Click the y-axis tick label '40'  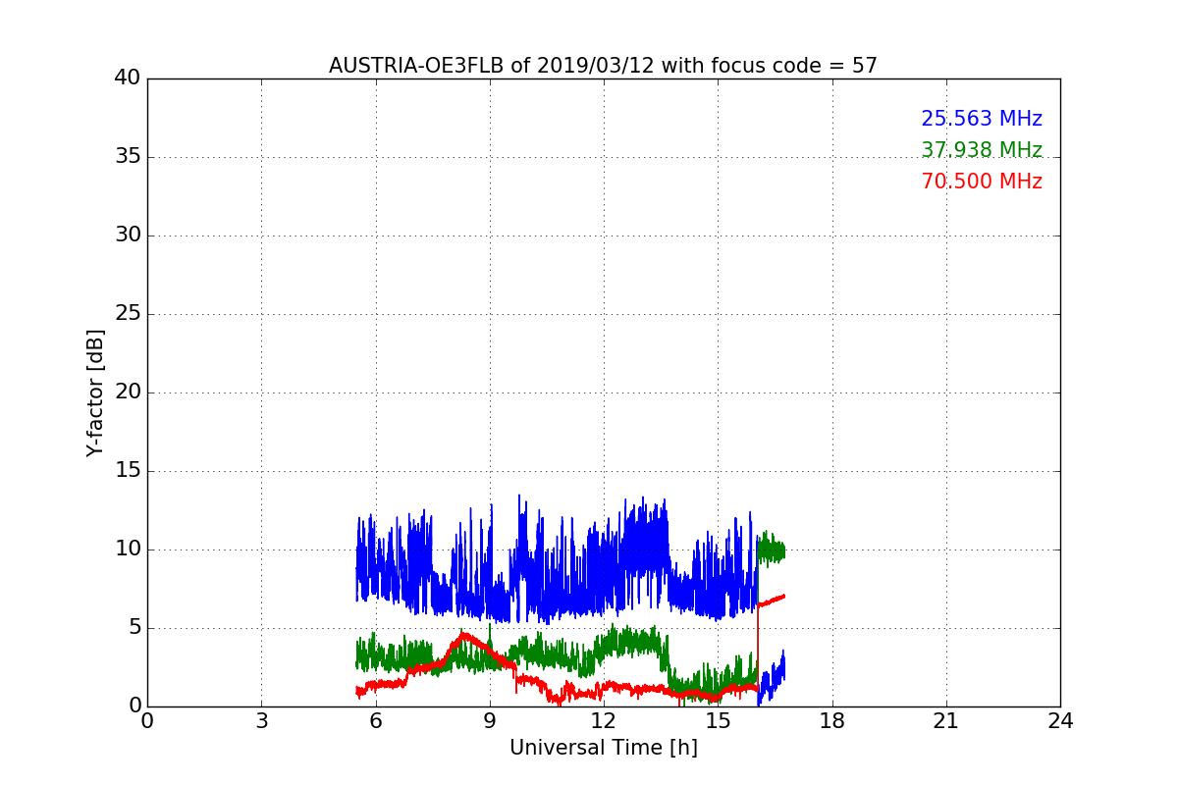[128, 78]
